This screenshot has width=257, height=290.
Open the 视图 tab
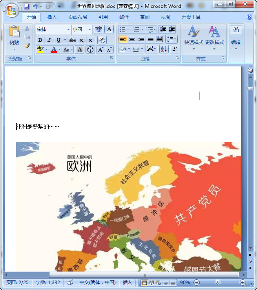pyautogui.click(x=166, y=17)
